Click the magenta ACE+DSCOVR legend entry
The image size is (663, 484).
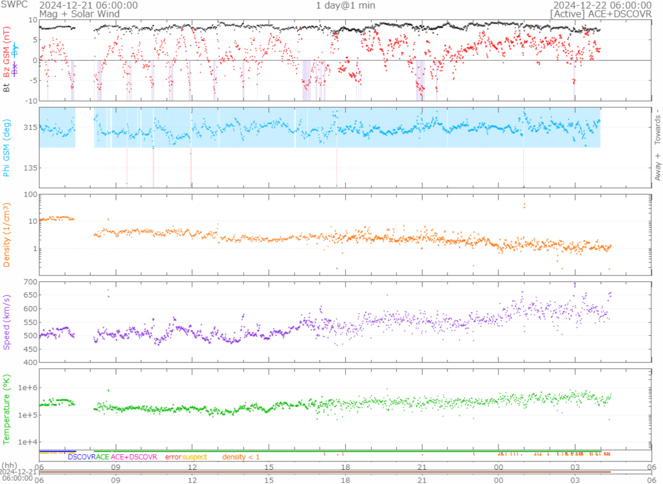tap(134, 457)
